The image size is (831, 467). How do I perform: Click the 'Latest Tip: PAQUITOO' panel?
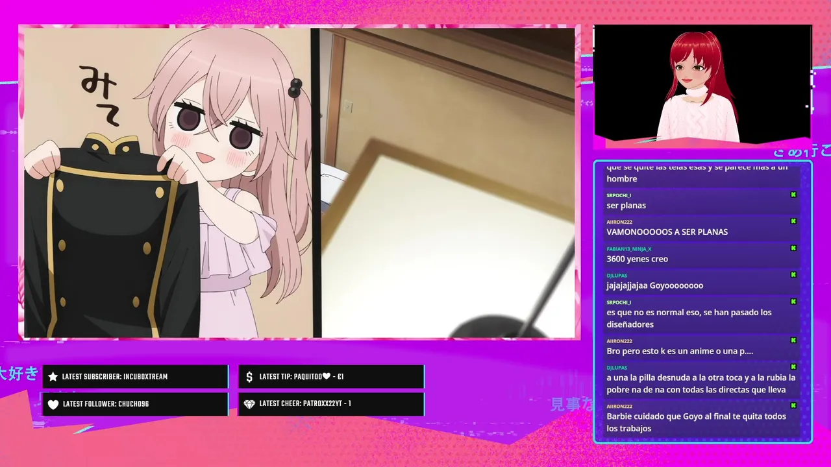(331, 377)
